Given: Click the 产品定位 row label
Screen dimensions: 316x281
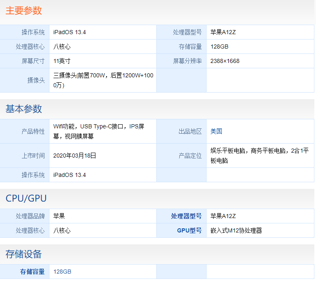Looking at the screenshot, I should (190, 156).
